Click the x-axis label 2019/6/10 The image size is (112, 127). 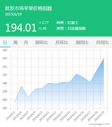37,117
